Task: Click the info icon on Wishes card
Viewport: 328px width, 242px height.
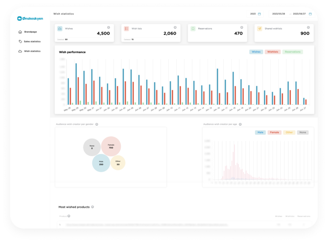Action: (x=108, y=28)
